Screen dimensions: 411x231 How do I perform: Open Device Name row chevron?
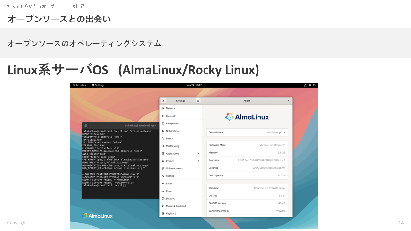(284, 132)
